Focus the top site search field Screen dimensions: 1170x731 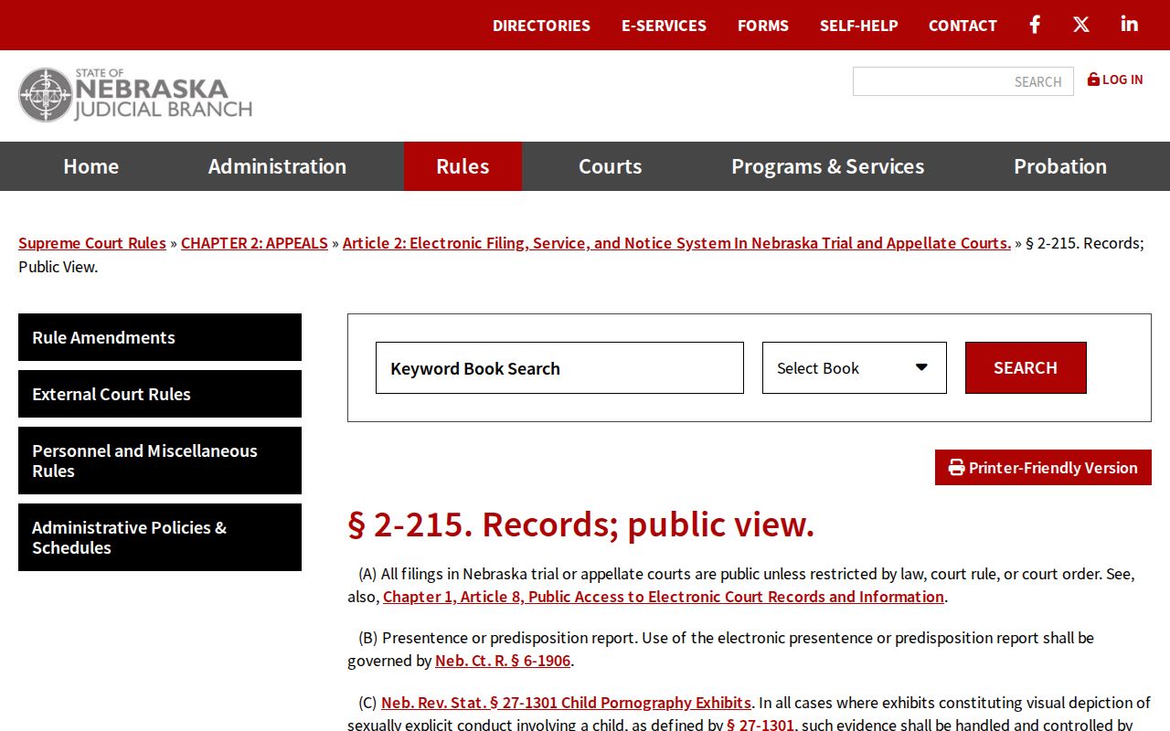[963, 81]
